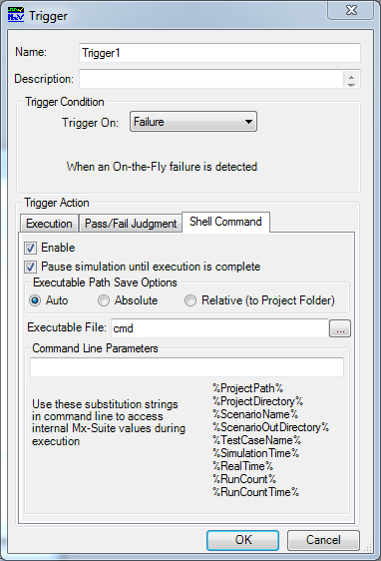
Task: Click the Cancel button
Action: [323, 540]
